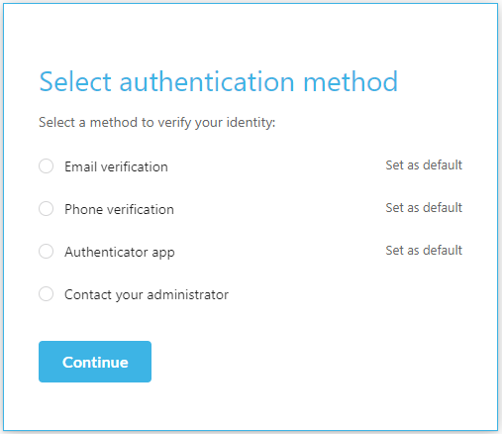Click the word 'authentication' in the heading
This screenshot has width=502, height=434.
(207, 81)
